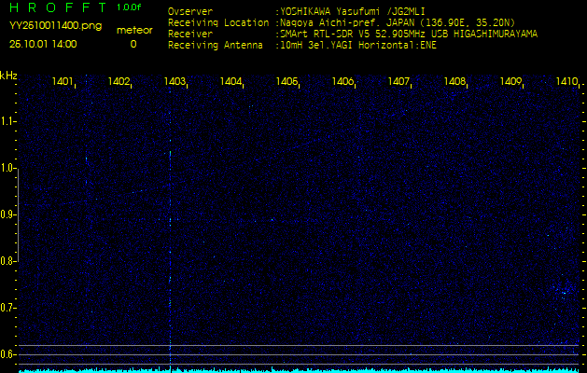Click the Receiving Antenna field label
587x373 pixels.
(216, 46)
